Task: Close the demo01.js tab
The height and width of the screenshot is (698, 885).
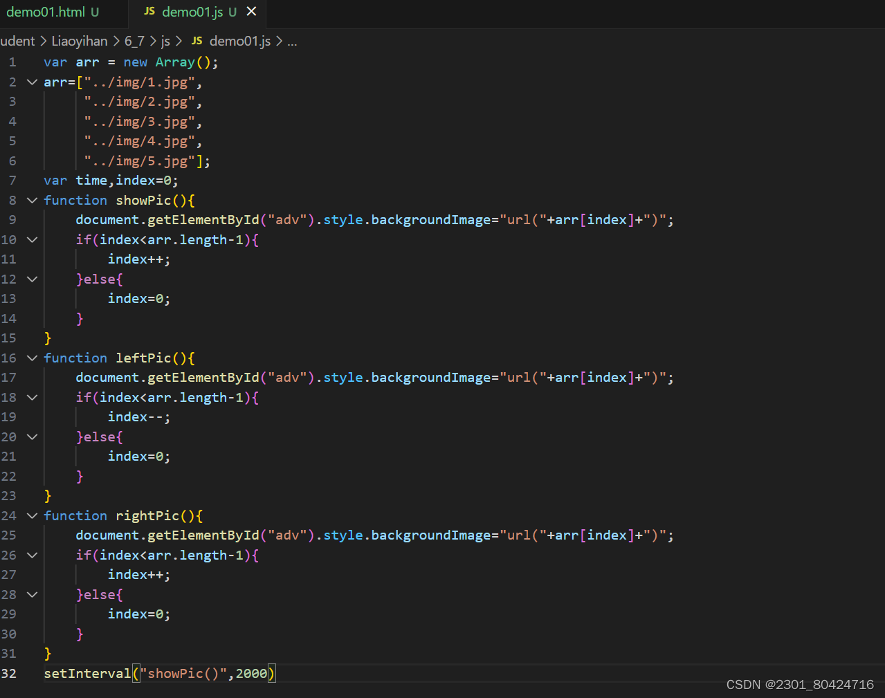Action: coord(251,11)
